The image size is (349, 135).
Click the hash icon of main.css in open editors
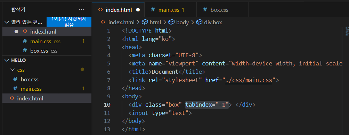point(25,41)
